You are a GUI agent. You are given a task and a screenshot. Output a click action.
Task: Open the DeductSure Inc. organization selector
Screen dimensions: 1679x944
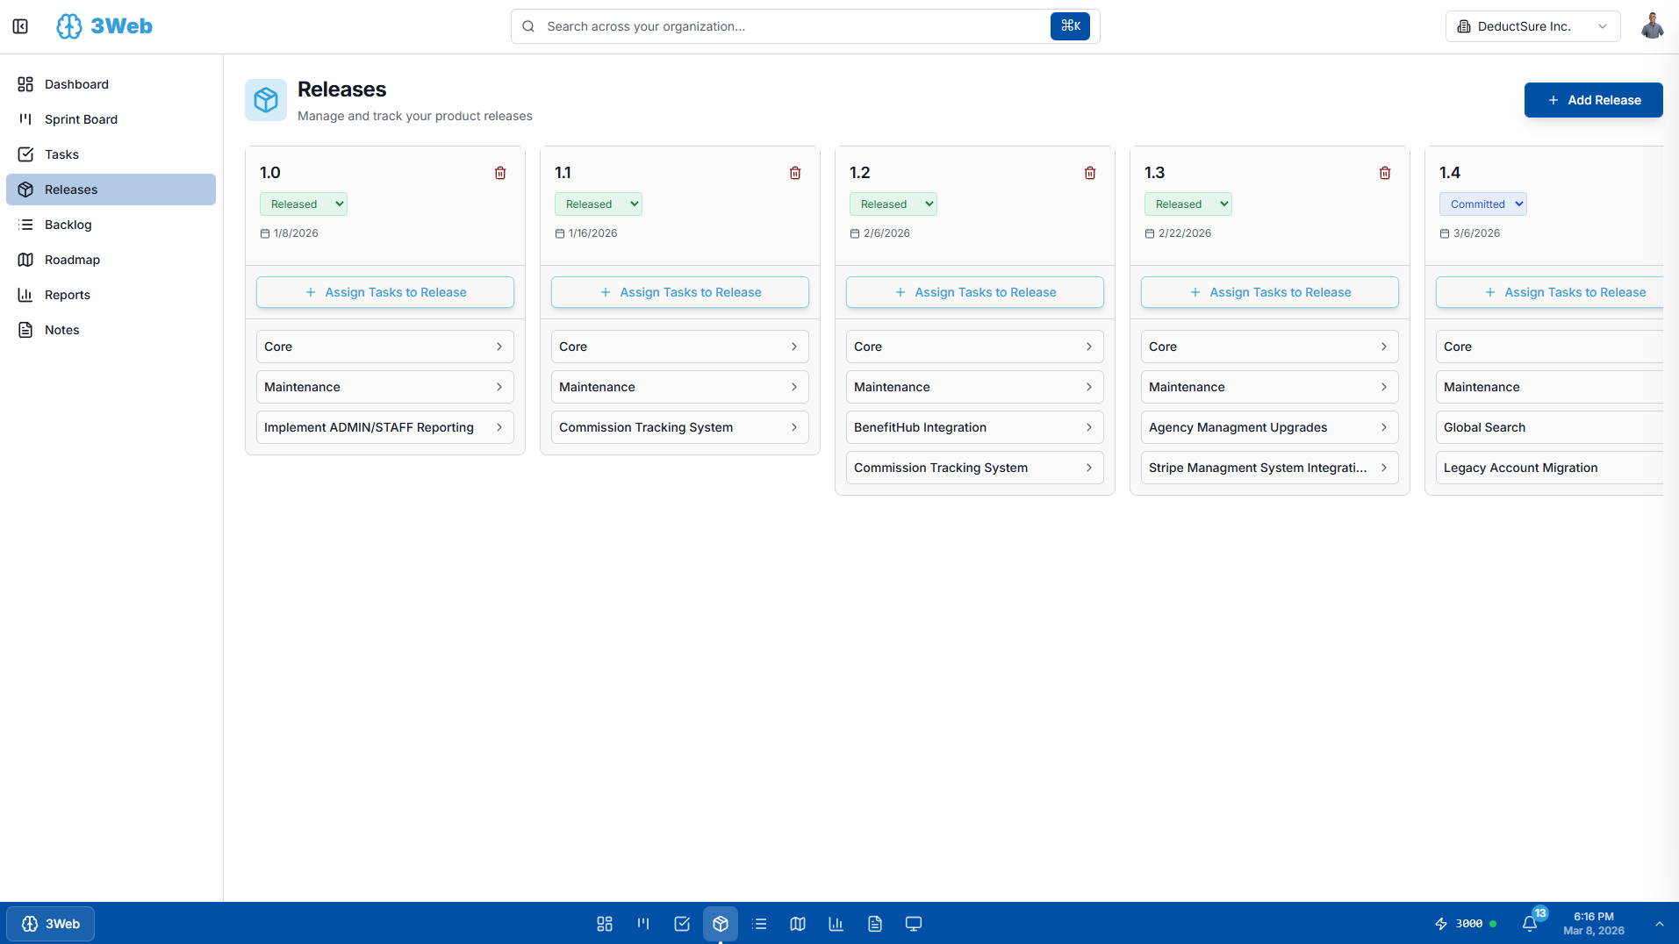tap(1532, 25)
